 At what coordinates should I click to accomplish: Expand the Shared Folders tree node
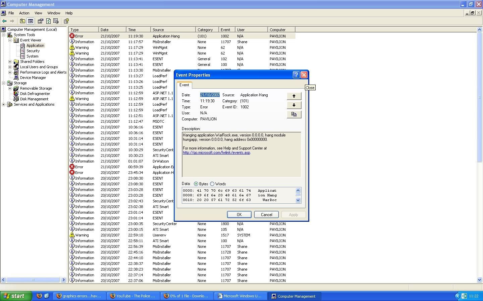pos(10,62)
